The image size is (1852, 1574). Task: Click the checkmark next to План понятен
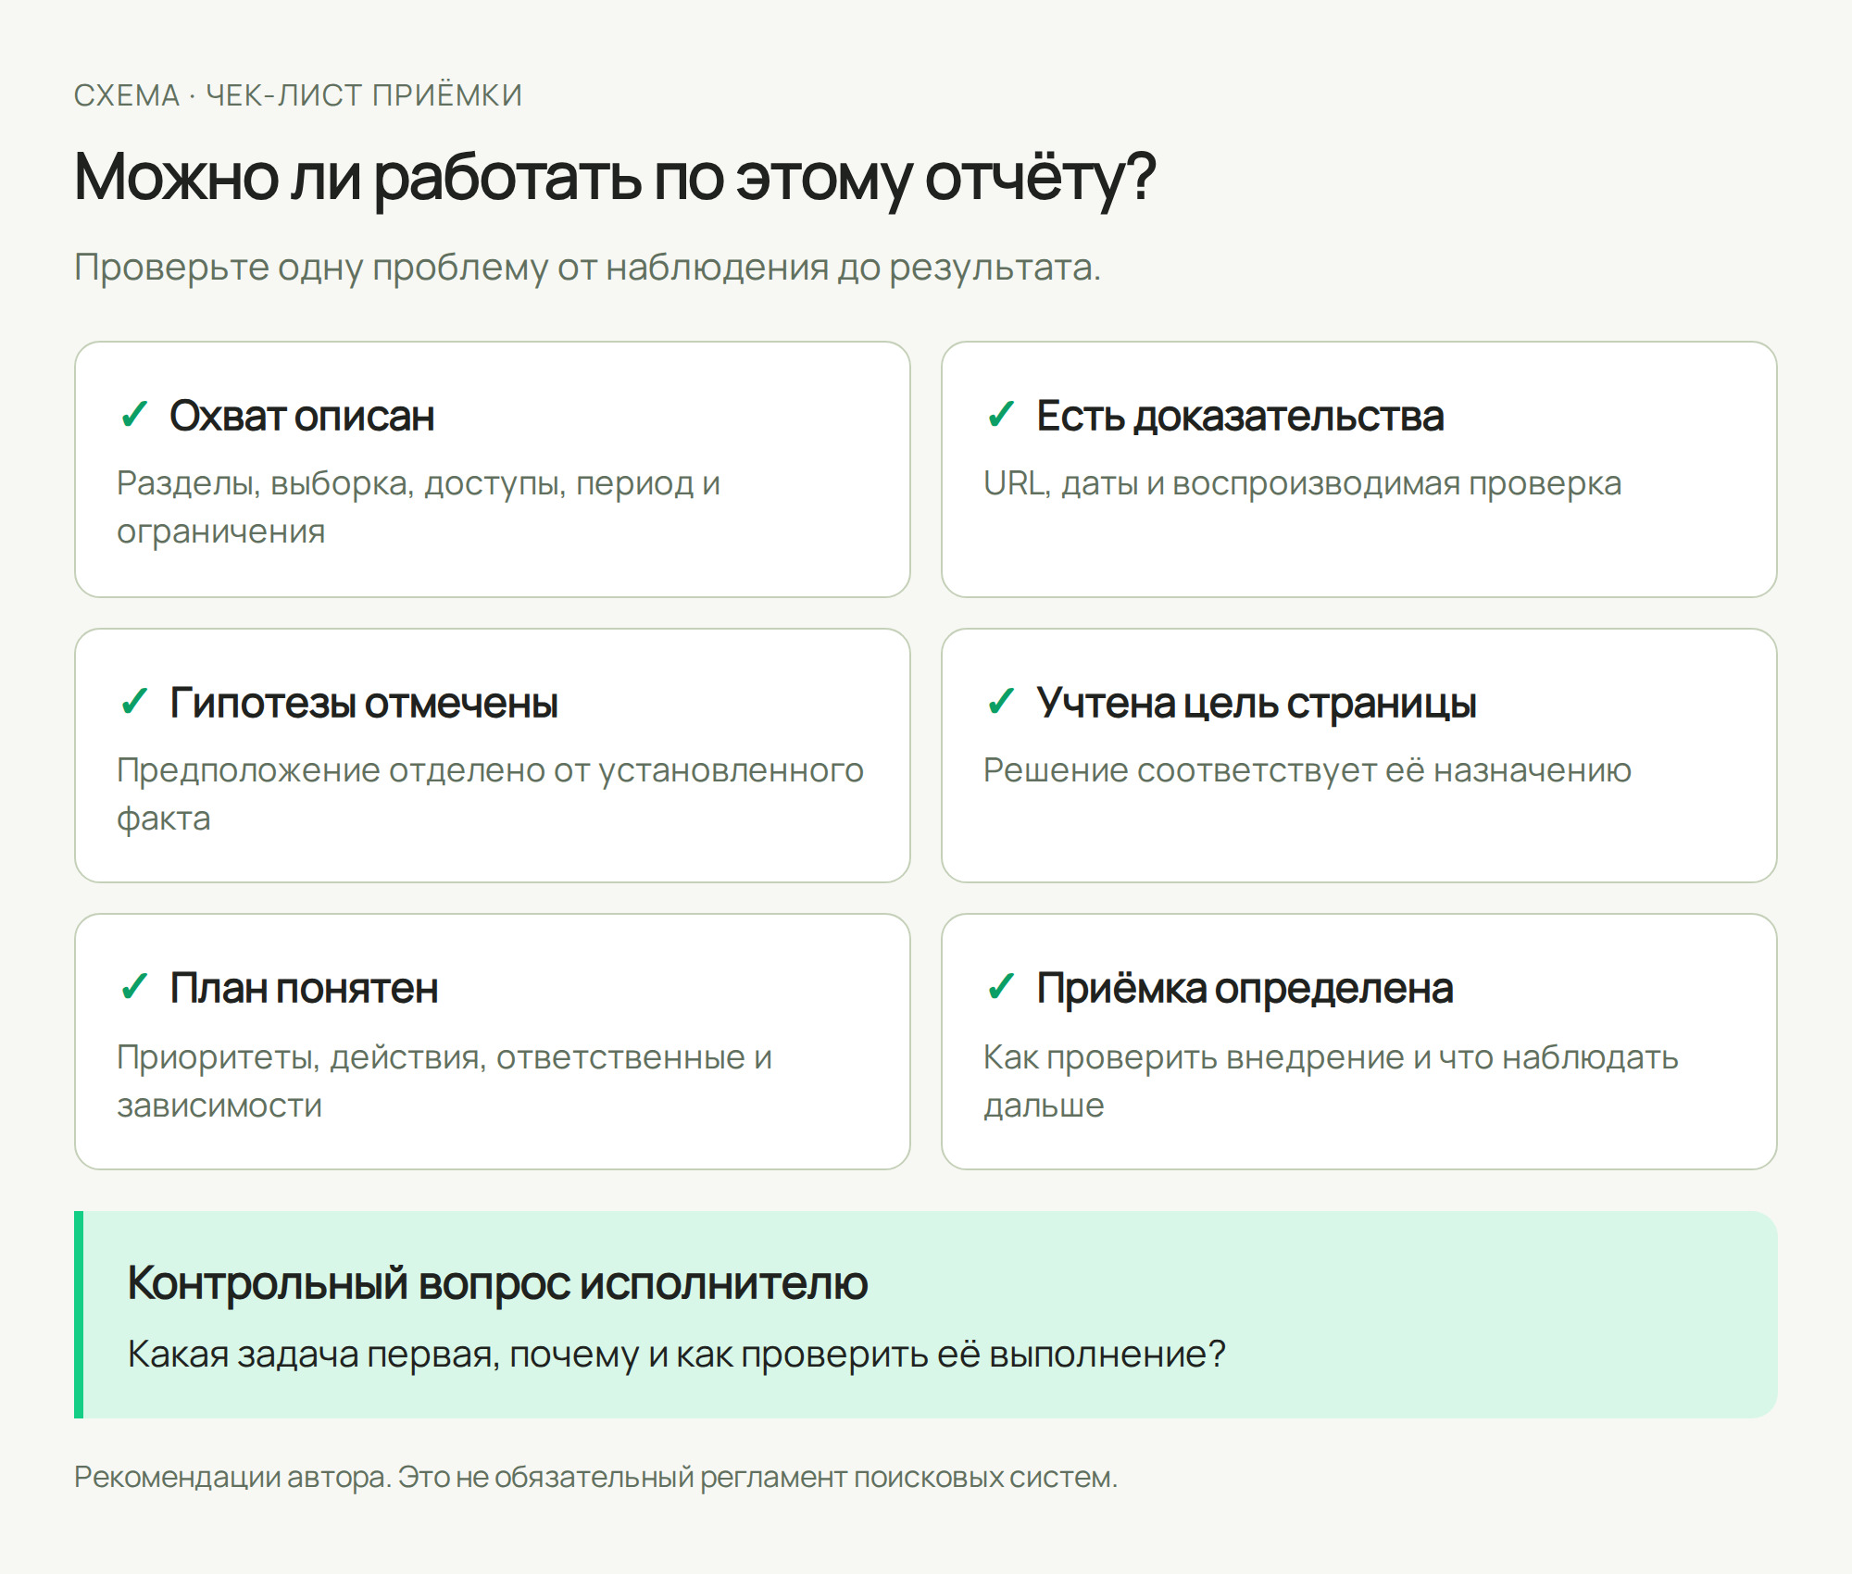pyautogui.click(x=134, y=987)
